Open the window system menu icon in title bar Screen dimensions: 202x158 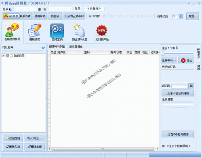[2, 3]
